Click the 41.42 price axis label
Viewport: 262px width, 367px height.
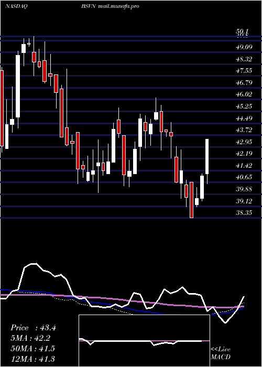tap(244, 166)
